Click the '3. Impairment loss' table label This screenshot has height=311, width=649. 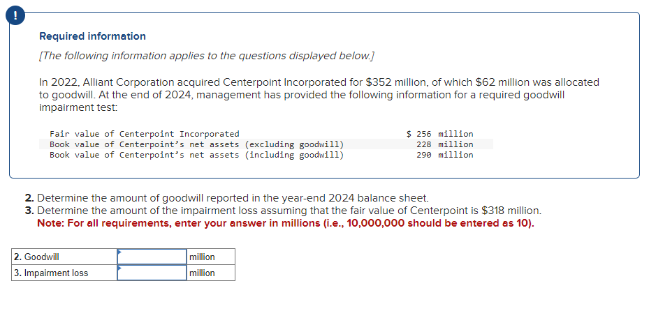tap(51, 273)
